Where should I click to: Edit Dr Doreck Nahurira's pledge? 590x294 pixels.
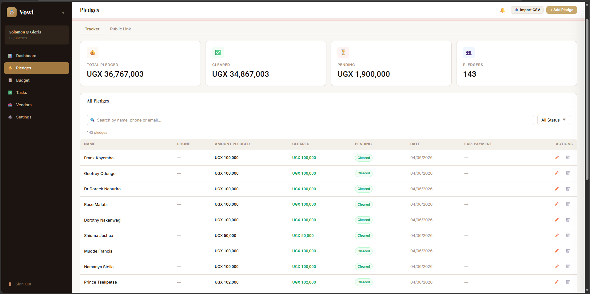(x=557, y=189)
